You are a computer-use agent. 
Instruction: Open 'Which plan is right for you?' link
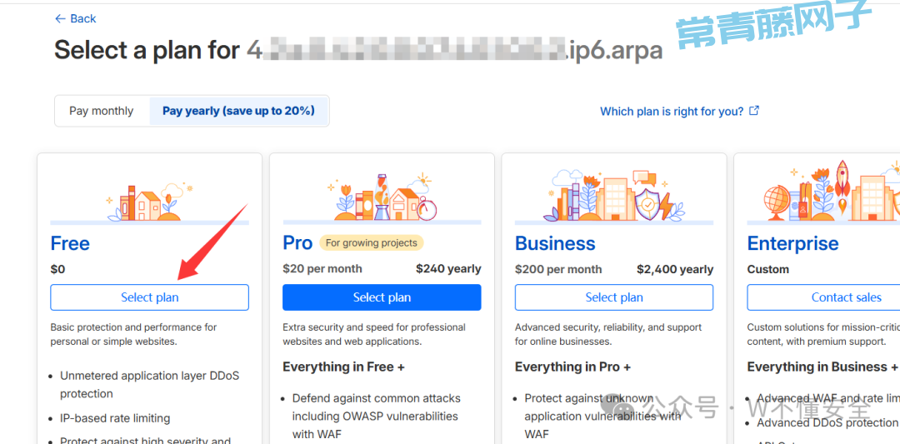click(x=672, y=112)
